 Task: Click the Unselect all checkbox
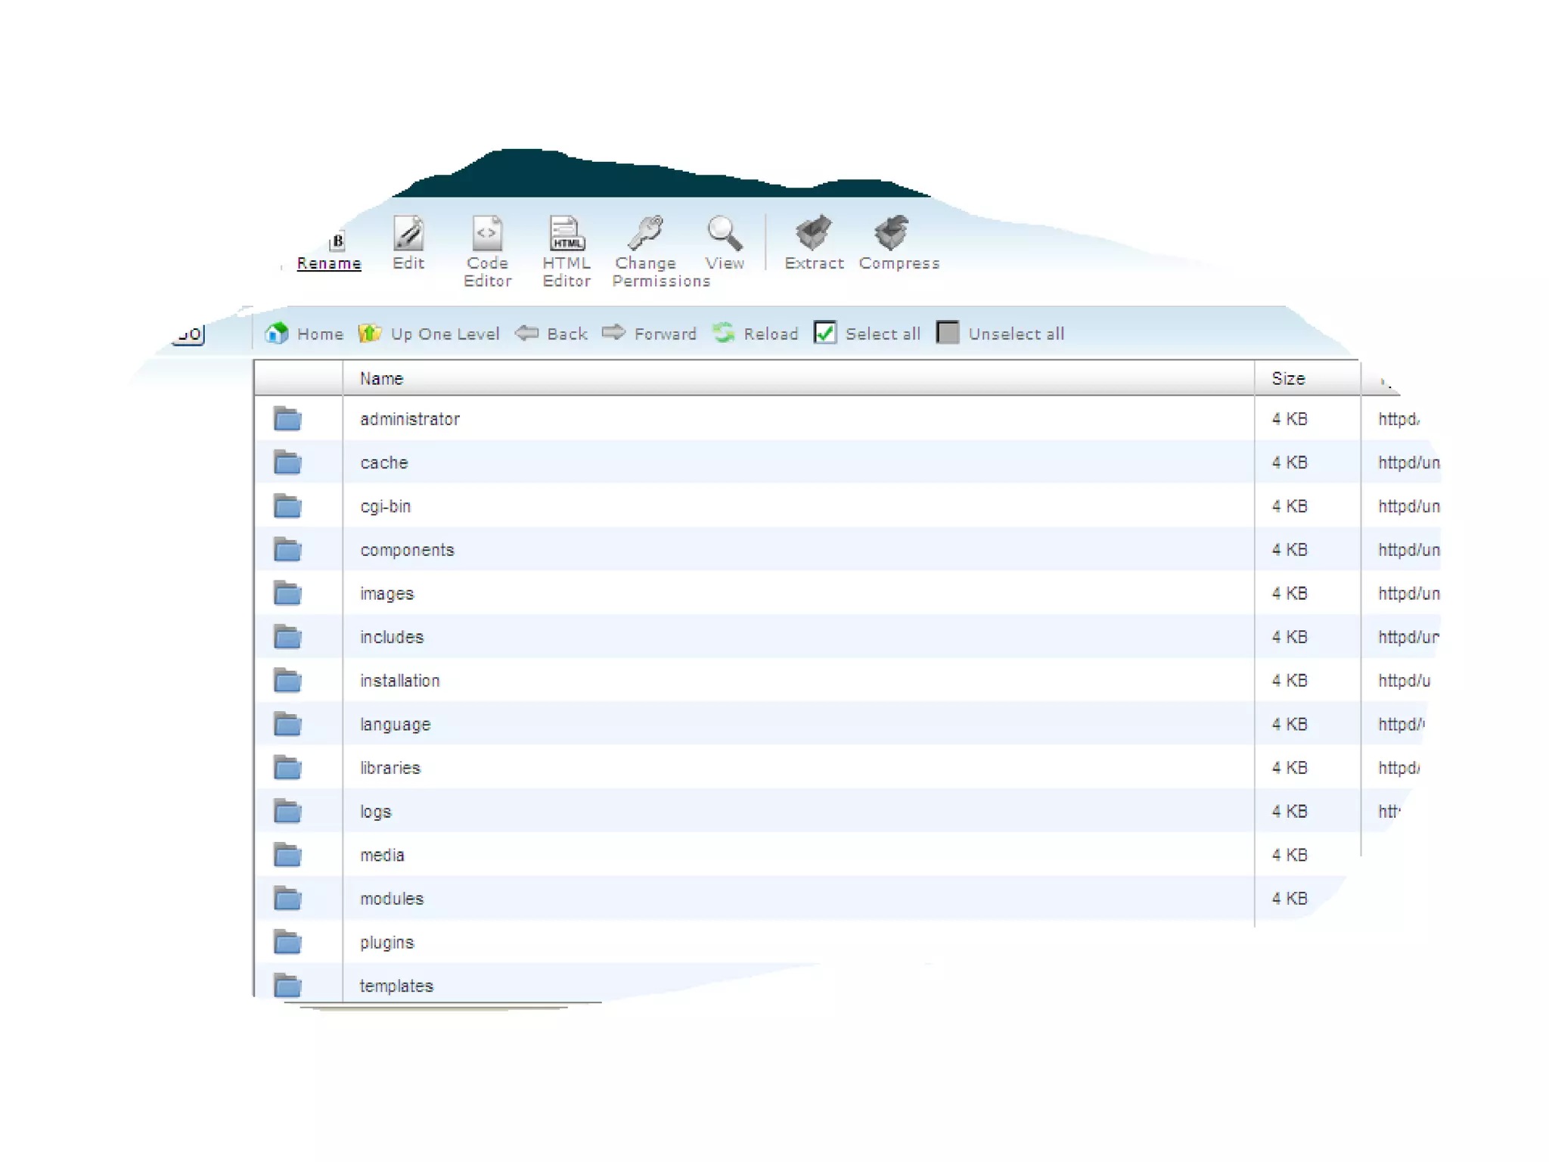pos(948,333)
